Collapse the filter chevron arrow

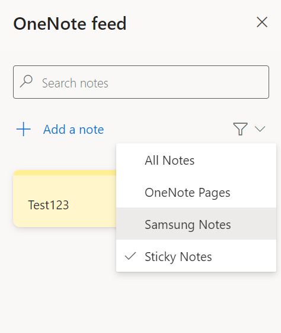260,128
